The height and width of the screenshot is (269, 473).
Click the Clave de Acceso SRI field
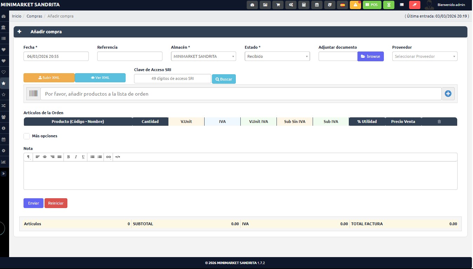pyautogui.click(x=172, y=79)
